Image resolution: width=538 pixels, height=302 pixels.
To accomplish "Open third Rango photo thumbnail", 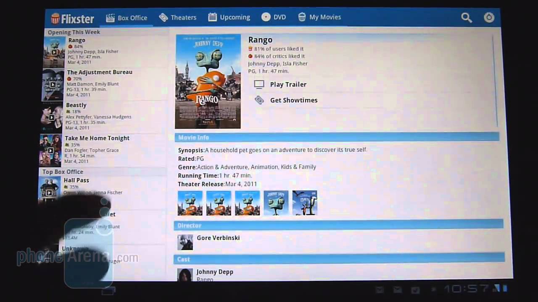I will tap(247, 203).
